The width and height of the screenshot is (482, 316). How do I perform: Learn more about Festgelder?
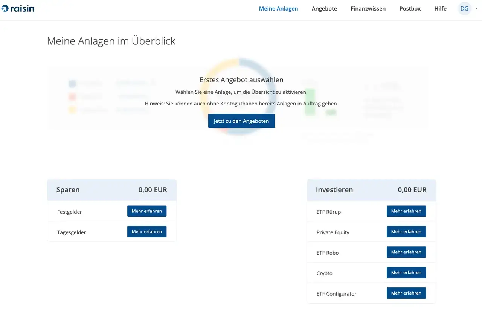(147, 211)
